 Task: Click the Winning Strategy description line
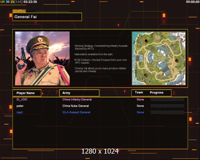click(x=101, y=47)
